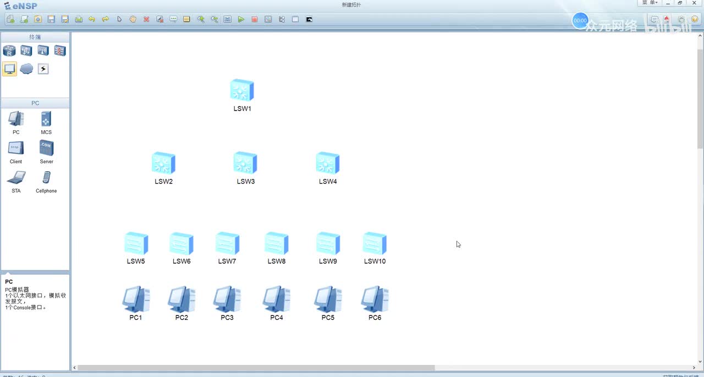Screen dimensions: 704x377
Task: Zoom in on the topology canvas
Action: pos(201,19)
